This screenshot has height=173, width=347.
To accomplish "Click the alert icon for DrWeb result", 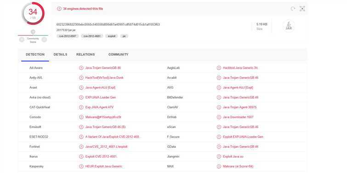I will [219, 117].
